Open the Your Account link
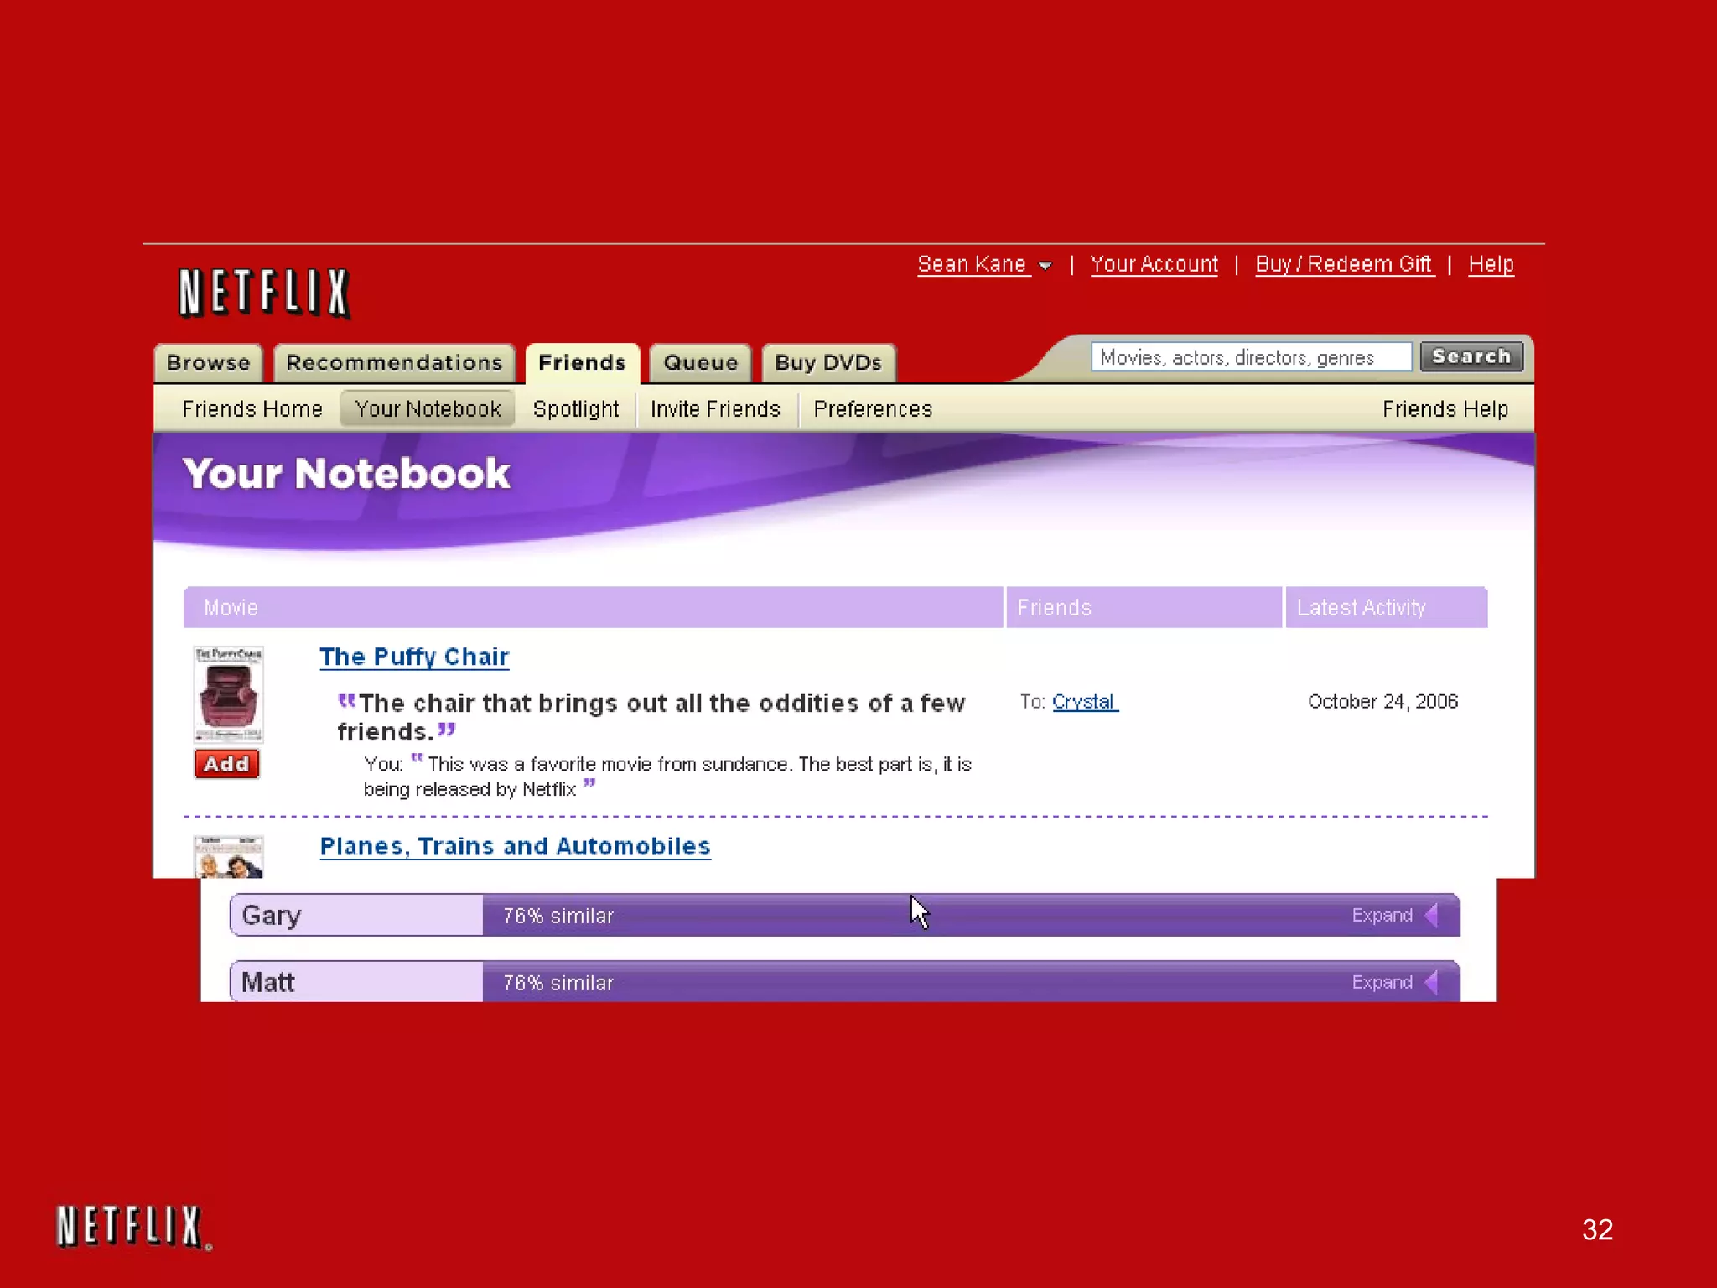The image size is (1717, 1288). (1154, 264)
